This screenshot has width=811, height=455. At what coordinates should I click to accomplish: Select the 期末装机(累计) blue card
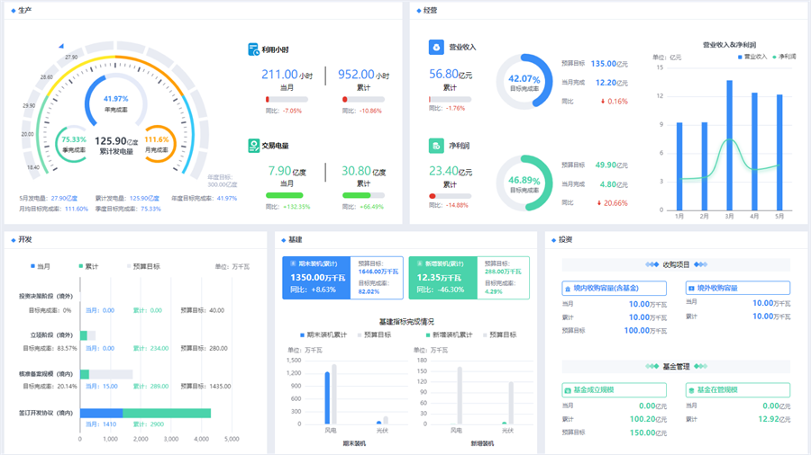click(313, 278)
